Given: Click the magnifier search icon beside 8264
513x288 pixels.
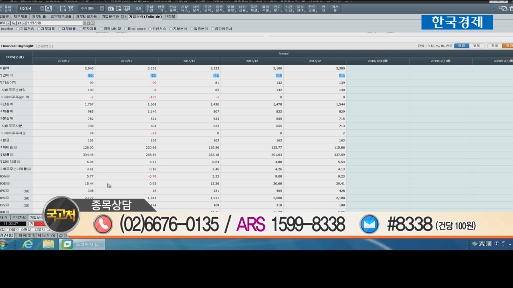Looking at the screenshot, I should tap(48, 8).
